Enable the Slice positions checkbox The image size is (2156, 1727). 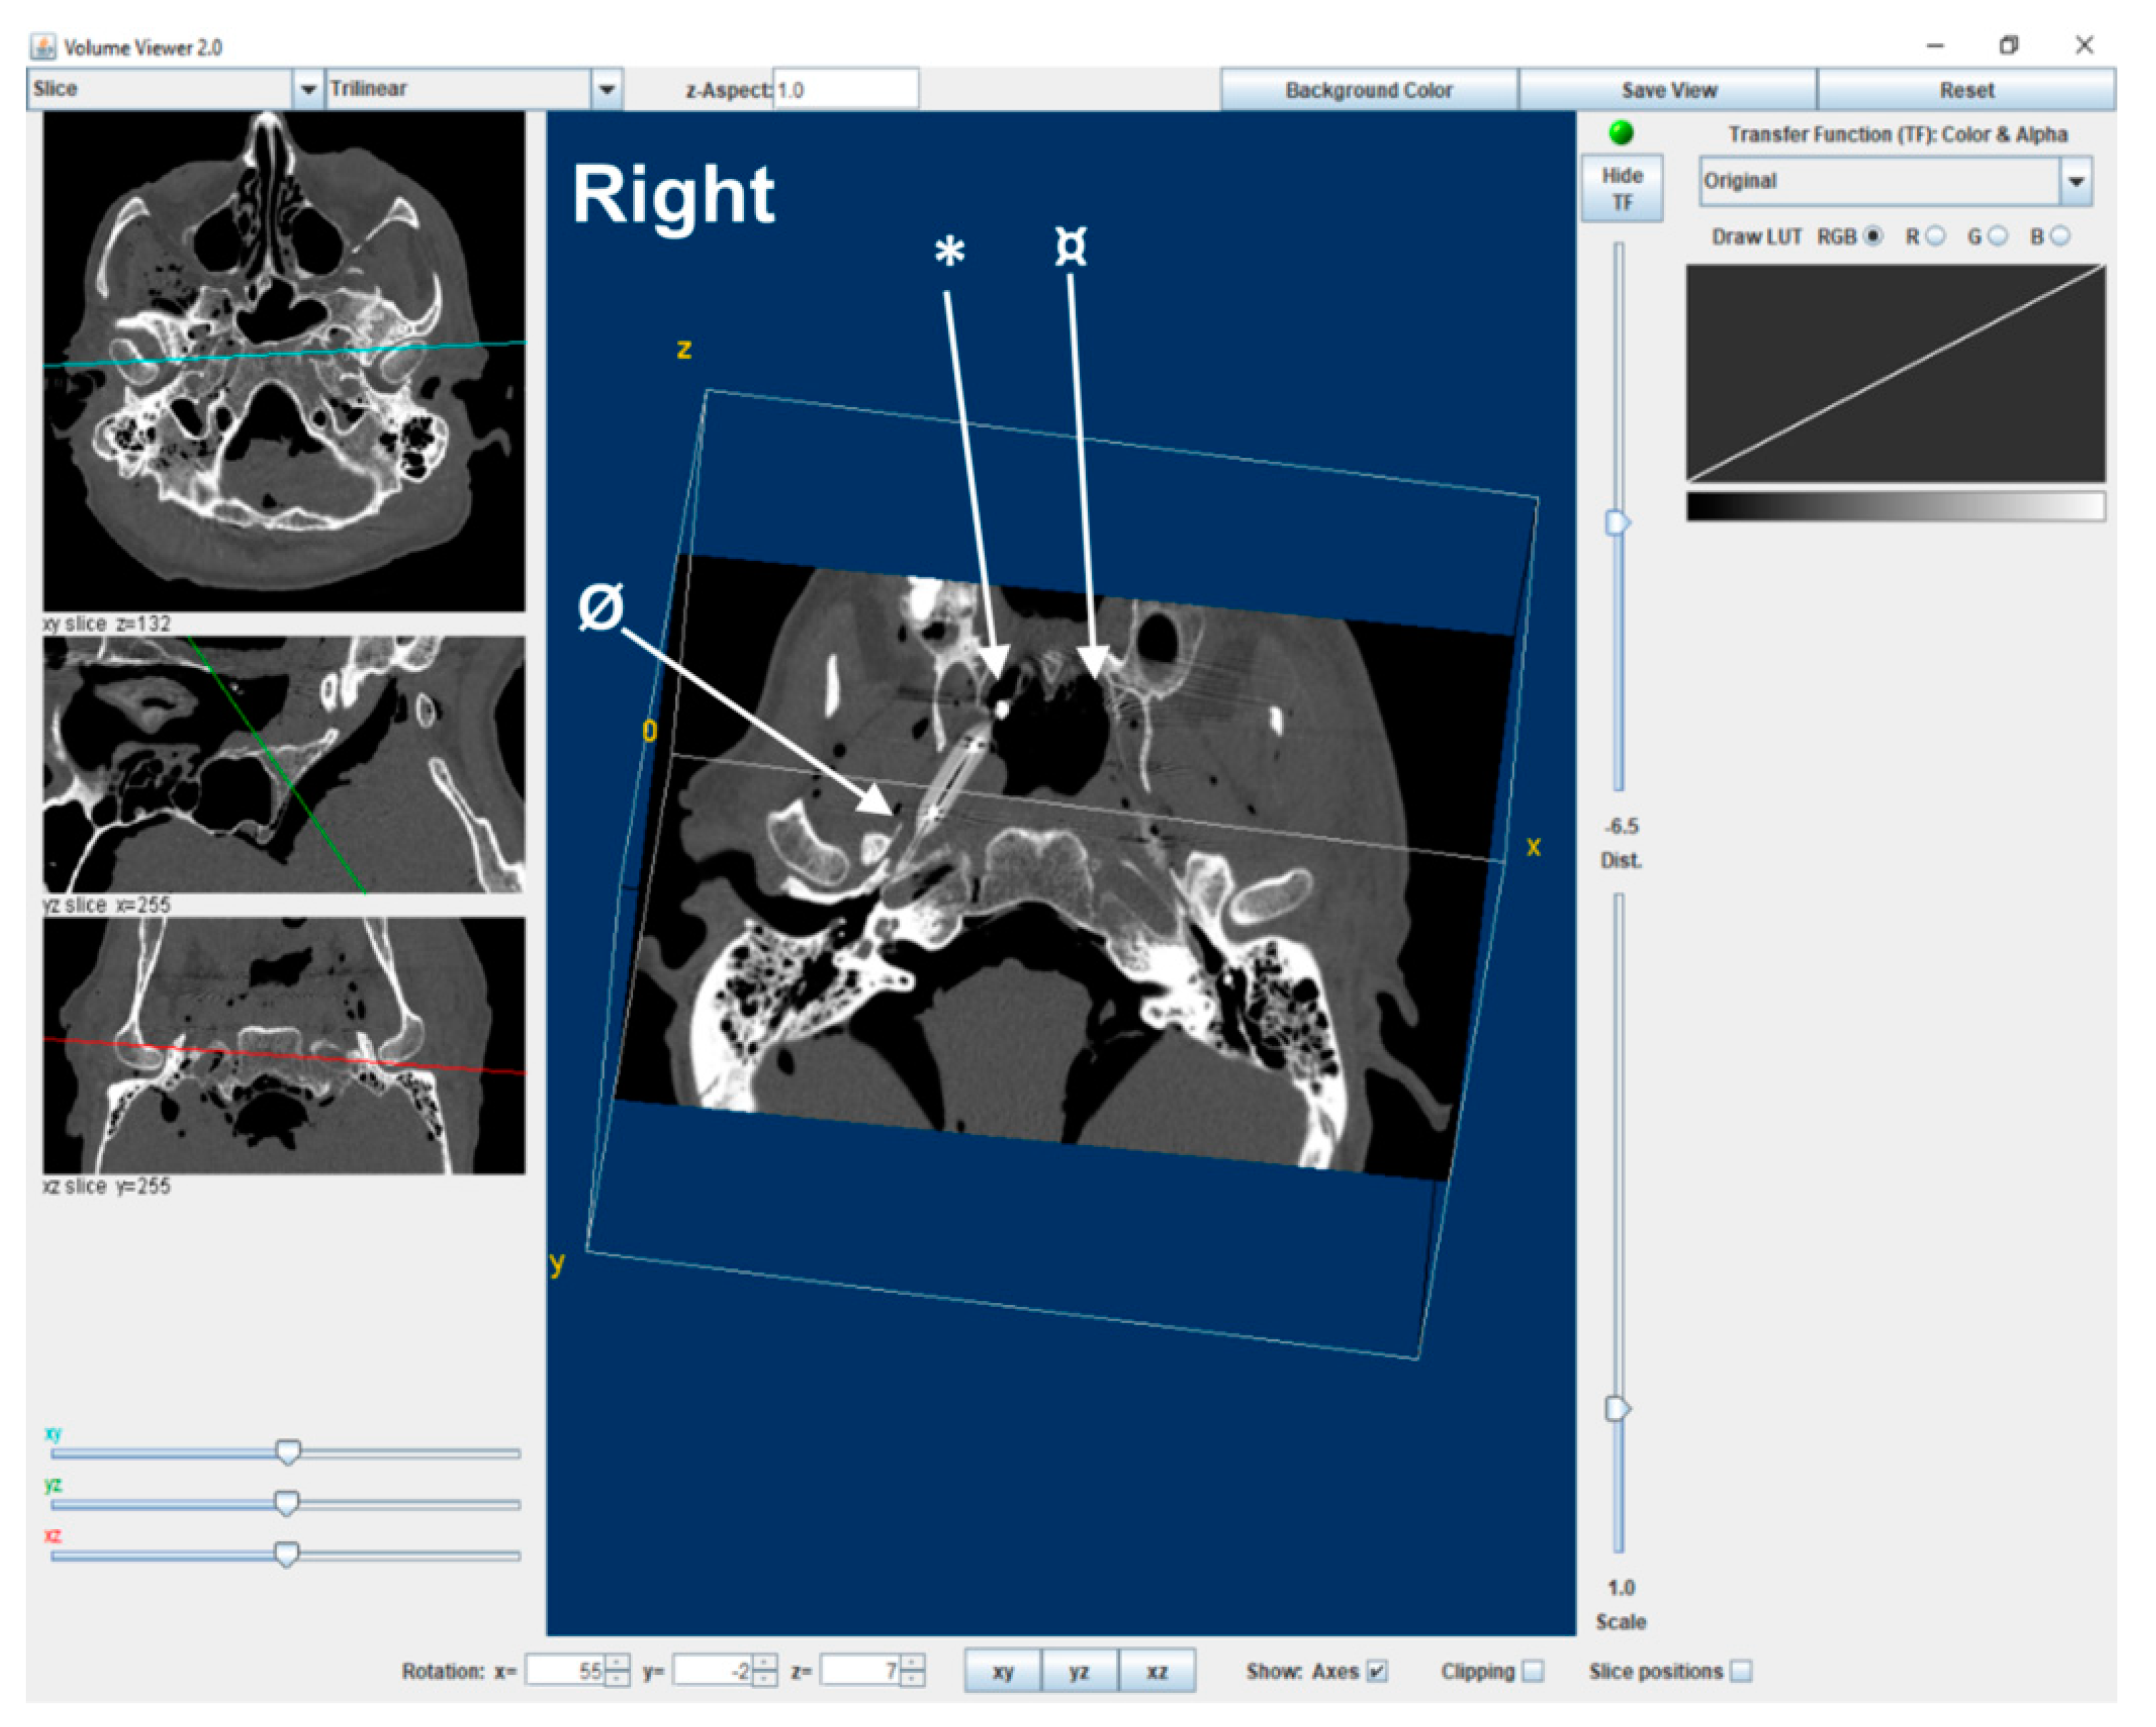(x=1741, y=1671)
